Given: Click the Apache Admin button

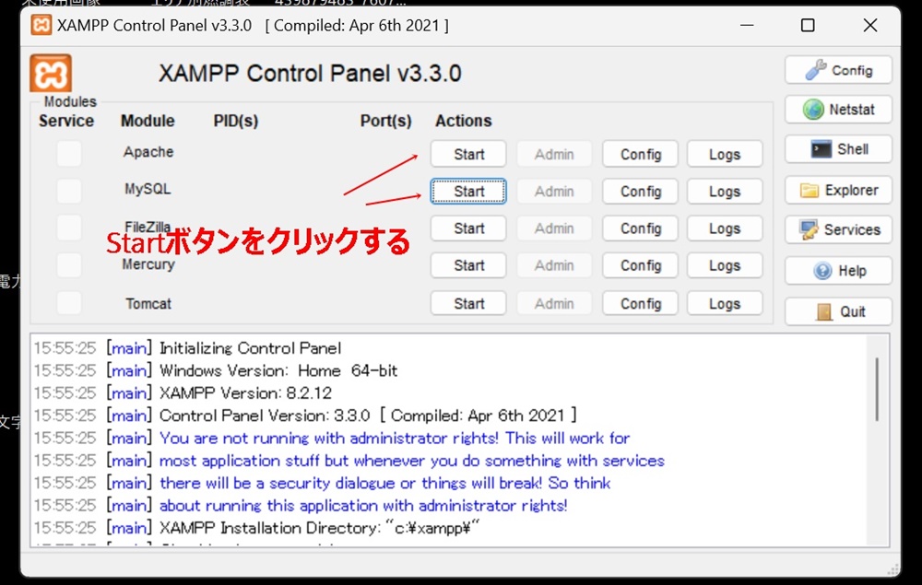Looking at the screenshot, I should [554, 154].
